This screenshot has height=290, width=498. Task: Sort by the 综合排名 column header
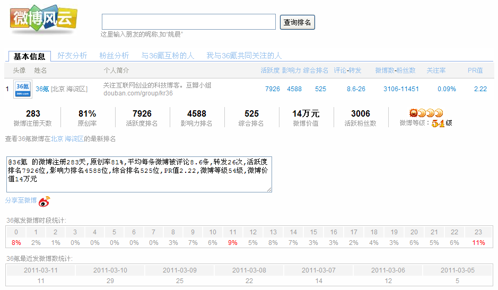point(316,71)
